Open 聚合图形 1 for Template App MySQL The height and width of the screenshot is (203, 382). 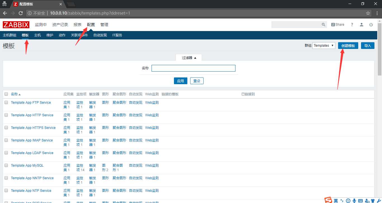coord(118,167)
